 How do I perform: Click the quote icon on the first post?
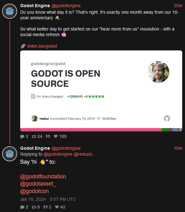[x=48, y=136]
